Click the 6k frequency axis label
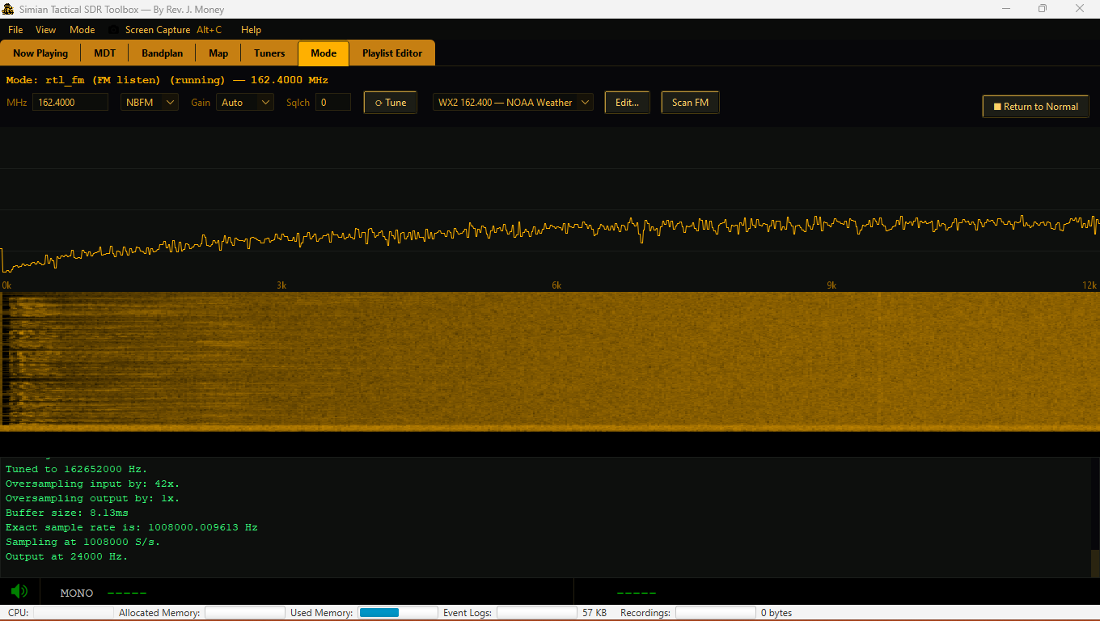This screenshot has height=621, width=1100. click(556, 285)
